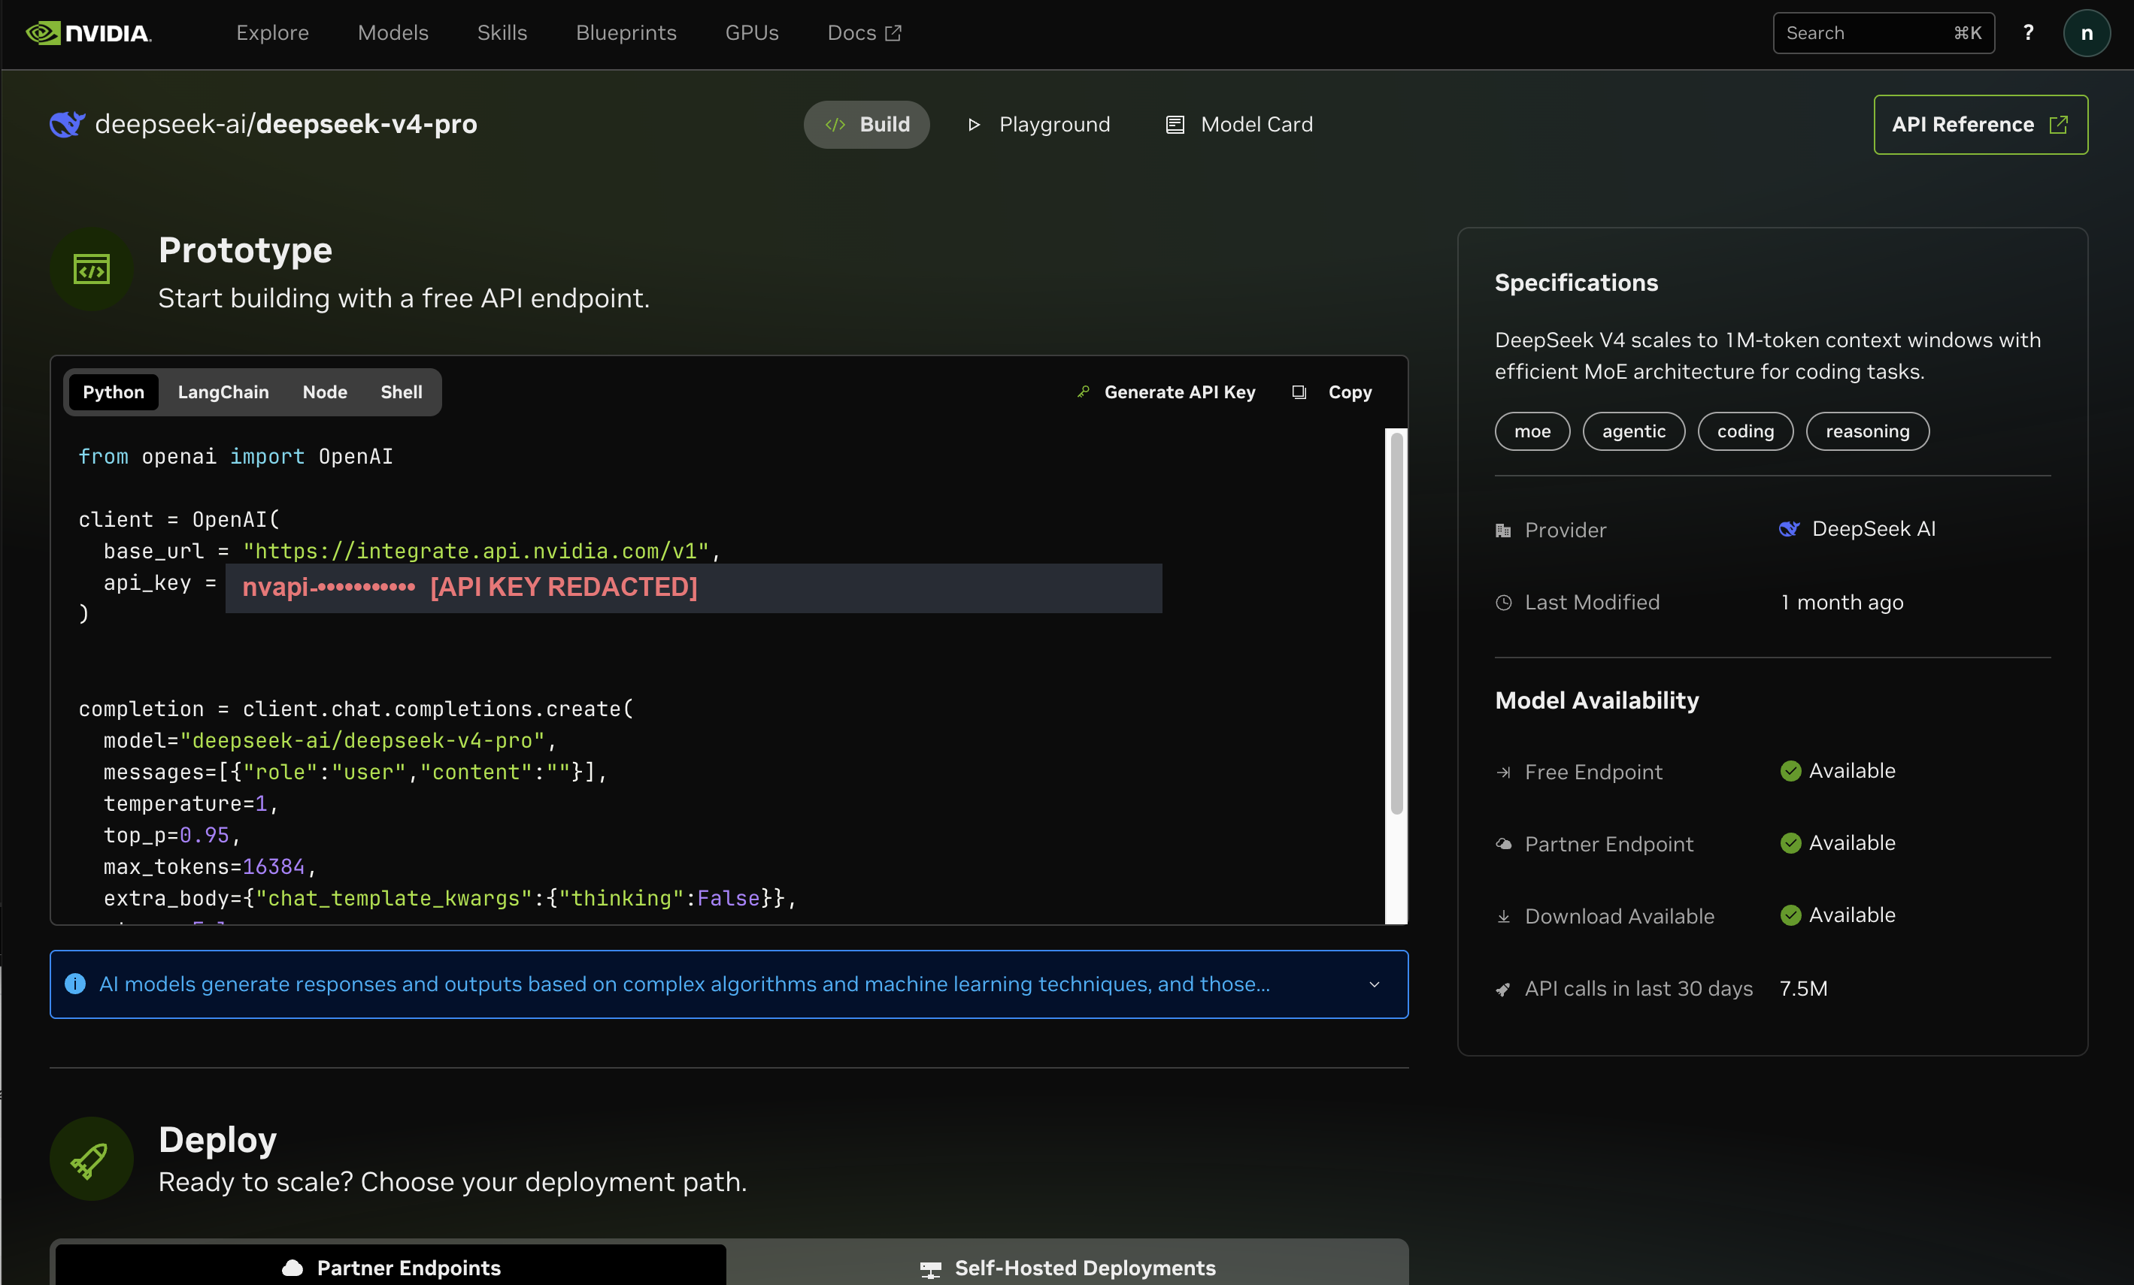The height and width of the screenshot is (1285, 2134).
Task: Switch to the Playground tab
Action: pyautogui.click(x=1038, y=125)
